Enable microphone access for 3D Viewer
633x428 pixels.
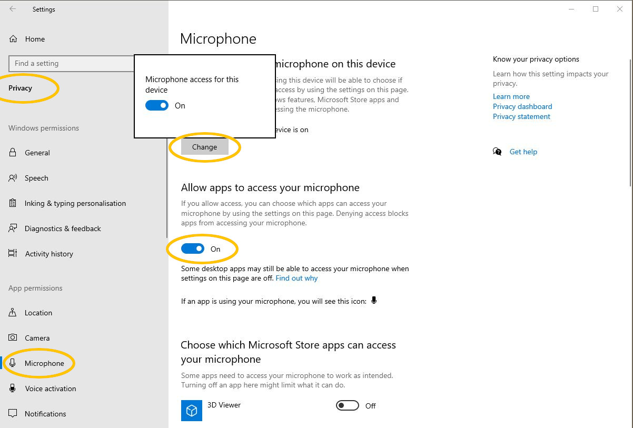click(348, 405)
